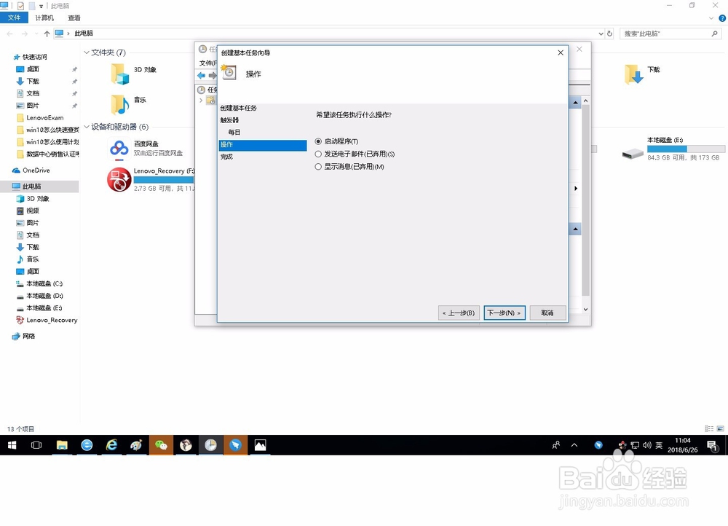The width and height of the screenshot is (728, 526).
Task: Open taskbar clock showing 11:04
Action: tap(683, 445)
